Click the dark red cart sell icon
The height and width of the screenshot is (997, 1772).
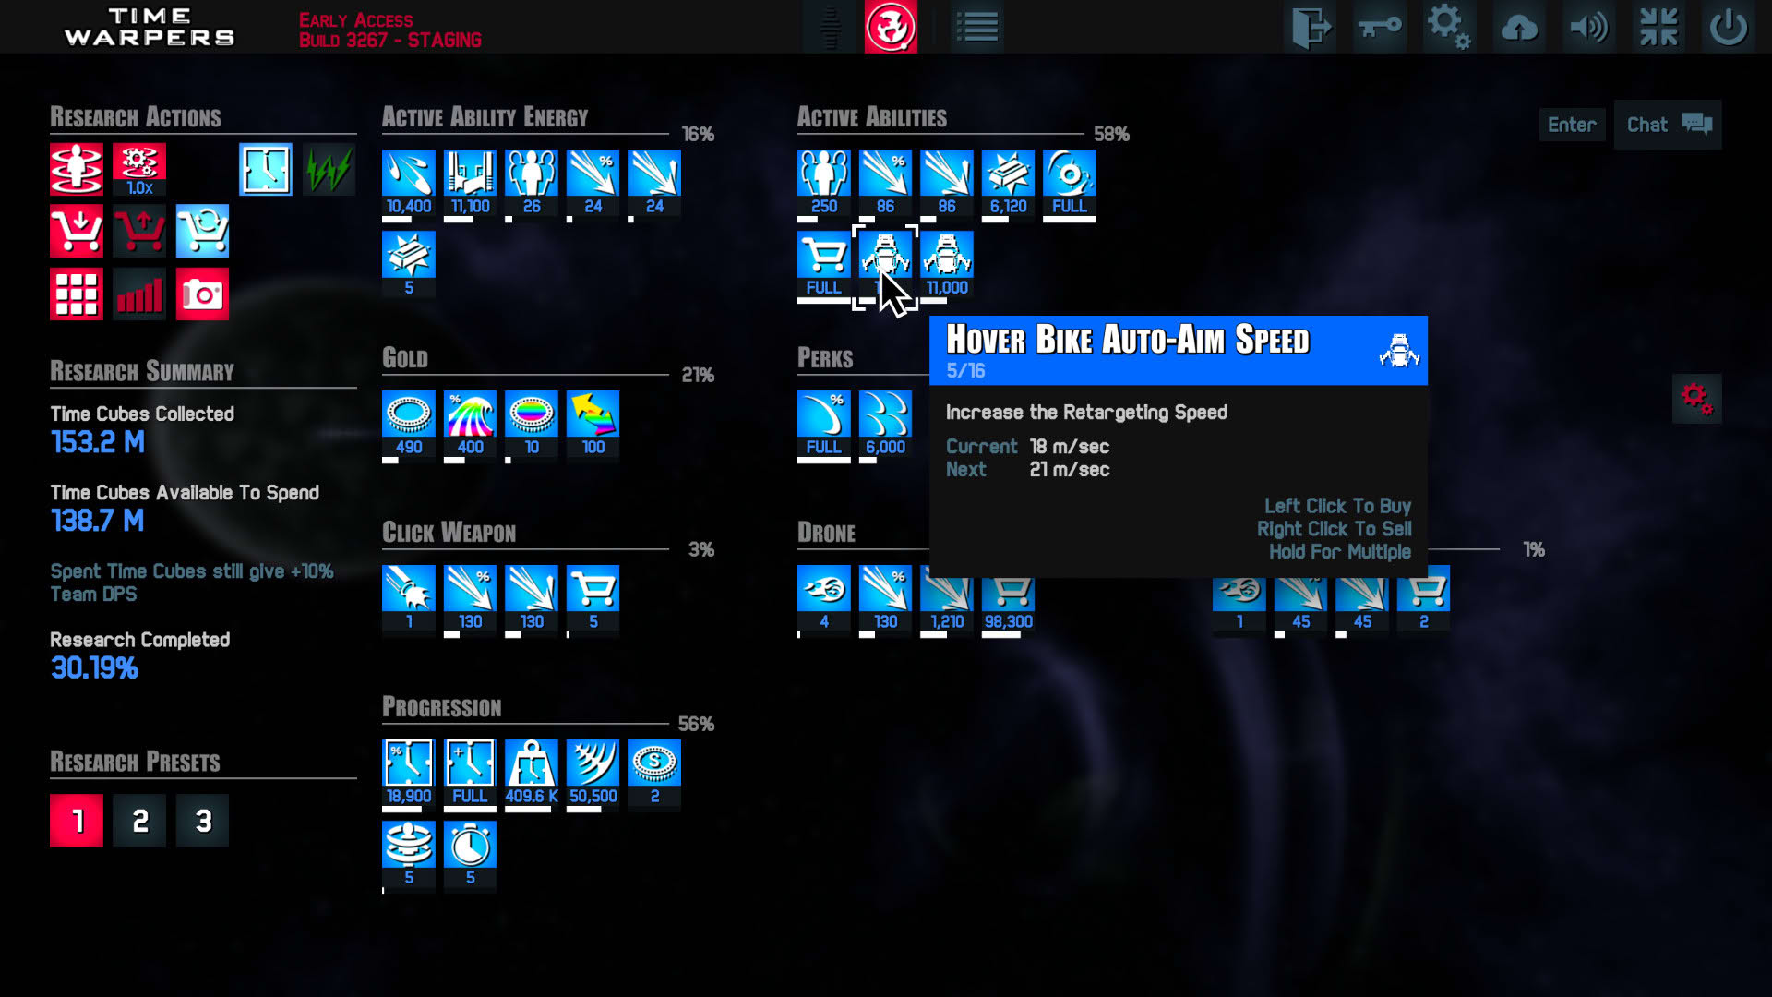click(139, 231)
